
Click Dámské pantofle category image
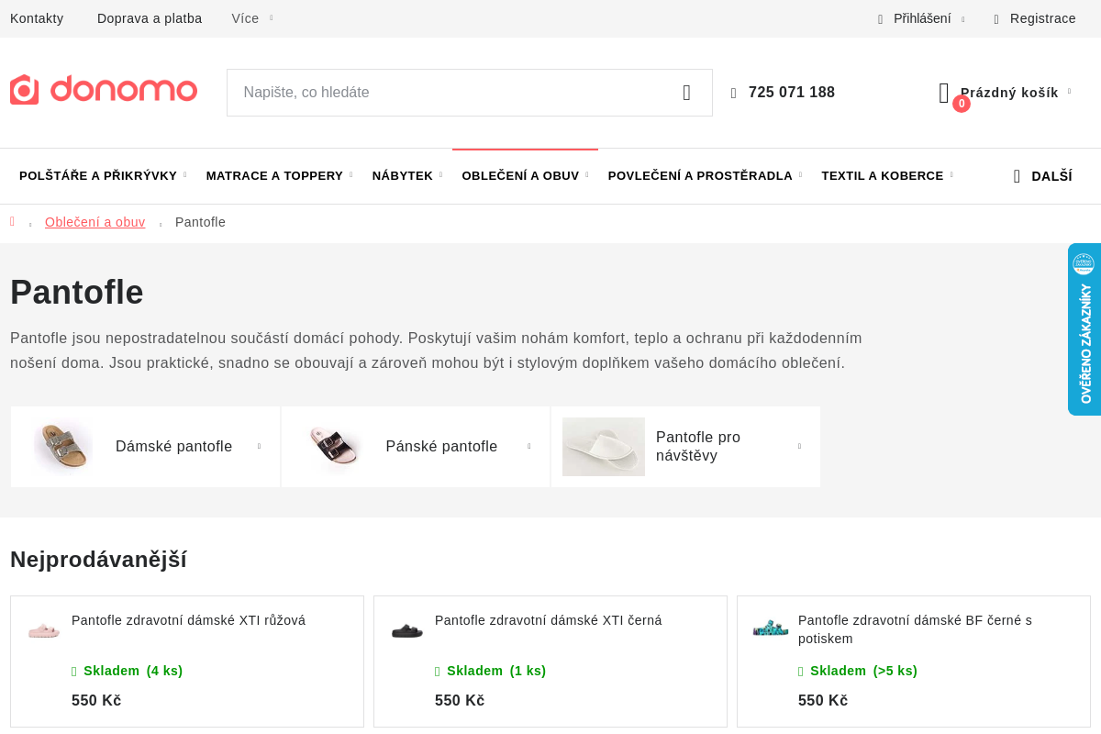click(63, 447)
